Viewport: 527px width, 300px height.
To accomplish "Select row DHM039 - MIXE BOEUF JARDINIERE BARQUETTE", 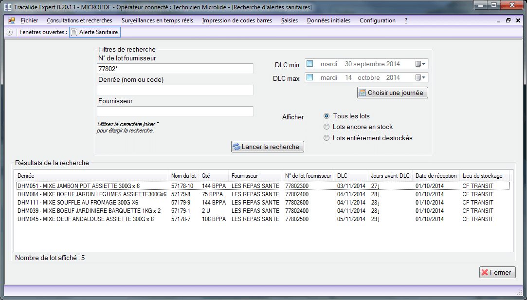I will coord(263,211).
